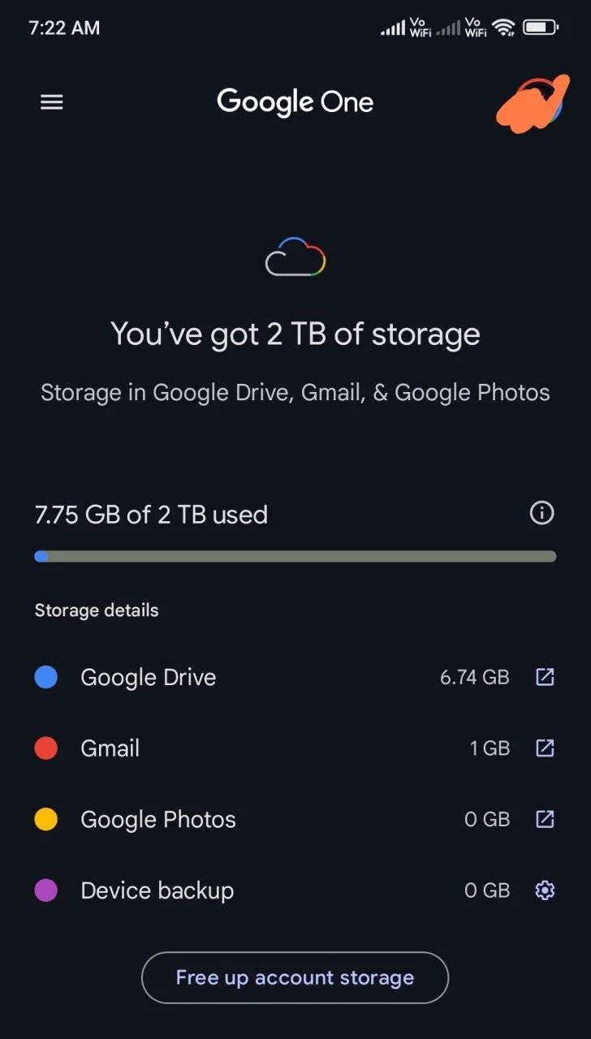Screen dimensions: 591x1039
Task: Tap the red Gmail color dot
Action: pyautogui.click(x=46, y=748)
